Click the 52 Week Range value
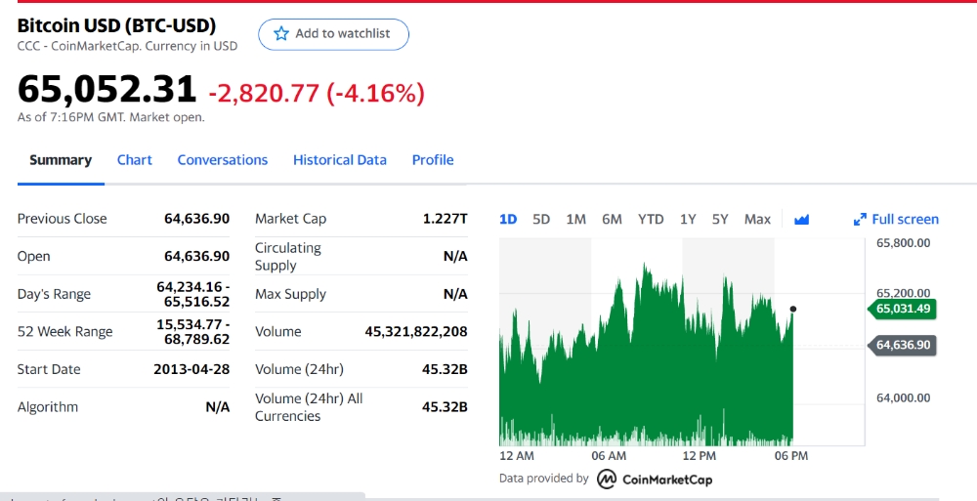977x501 pixels. pos(192,331)
